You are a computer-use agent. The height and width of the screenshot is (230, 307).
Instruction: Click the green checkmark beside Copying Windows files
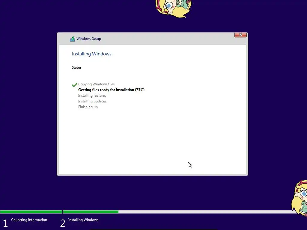(74, 85)
